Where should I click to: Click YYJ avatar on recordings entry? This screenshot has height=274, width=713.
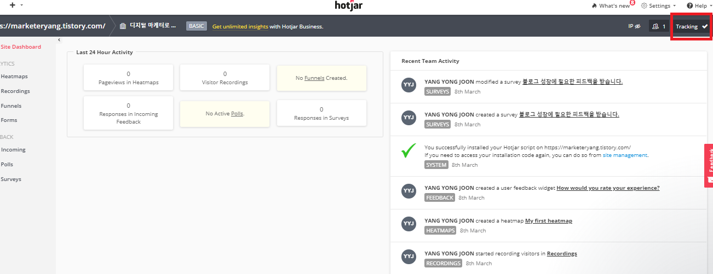point(409,256)
